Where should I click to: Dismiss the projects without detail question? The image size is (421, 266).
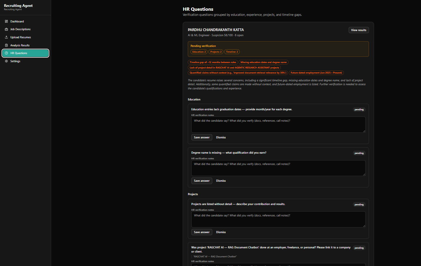click(x=221, y=232)
